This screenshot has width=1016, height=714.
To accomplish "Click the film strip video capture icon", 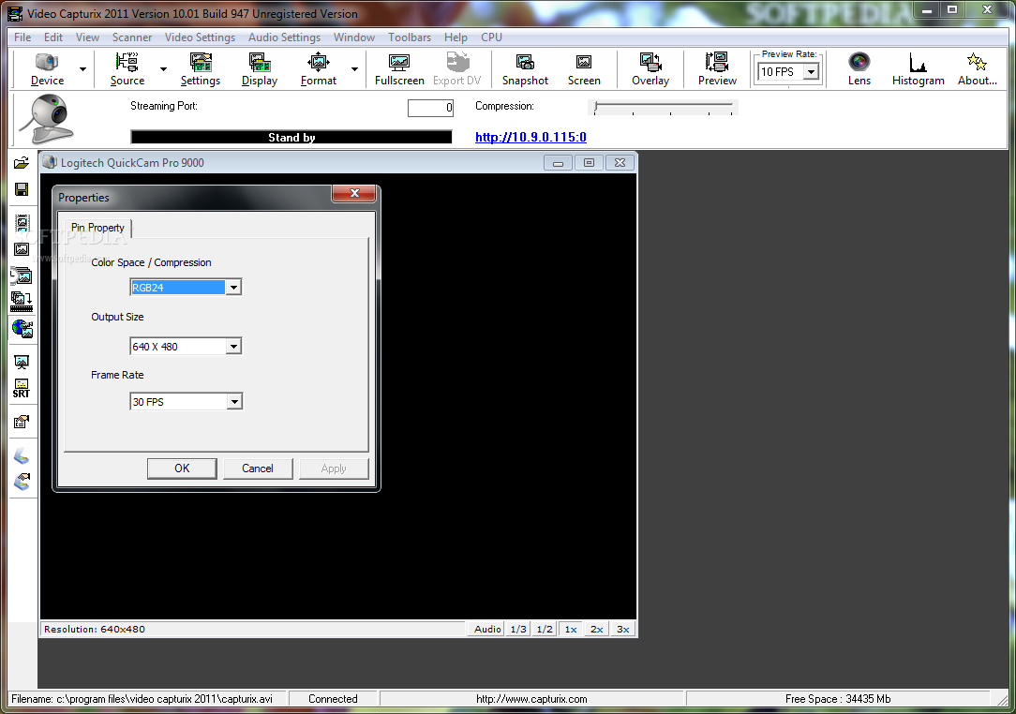I will [22, 224].
